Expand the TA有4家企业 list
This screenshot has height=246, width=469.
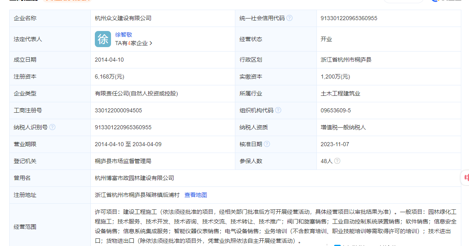134,43
